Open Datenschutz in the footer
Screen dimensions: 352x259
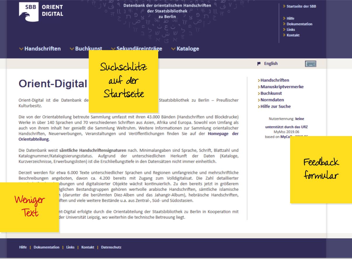[111, 247]
